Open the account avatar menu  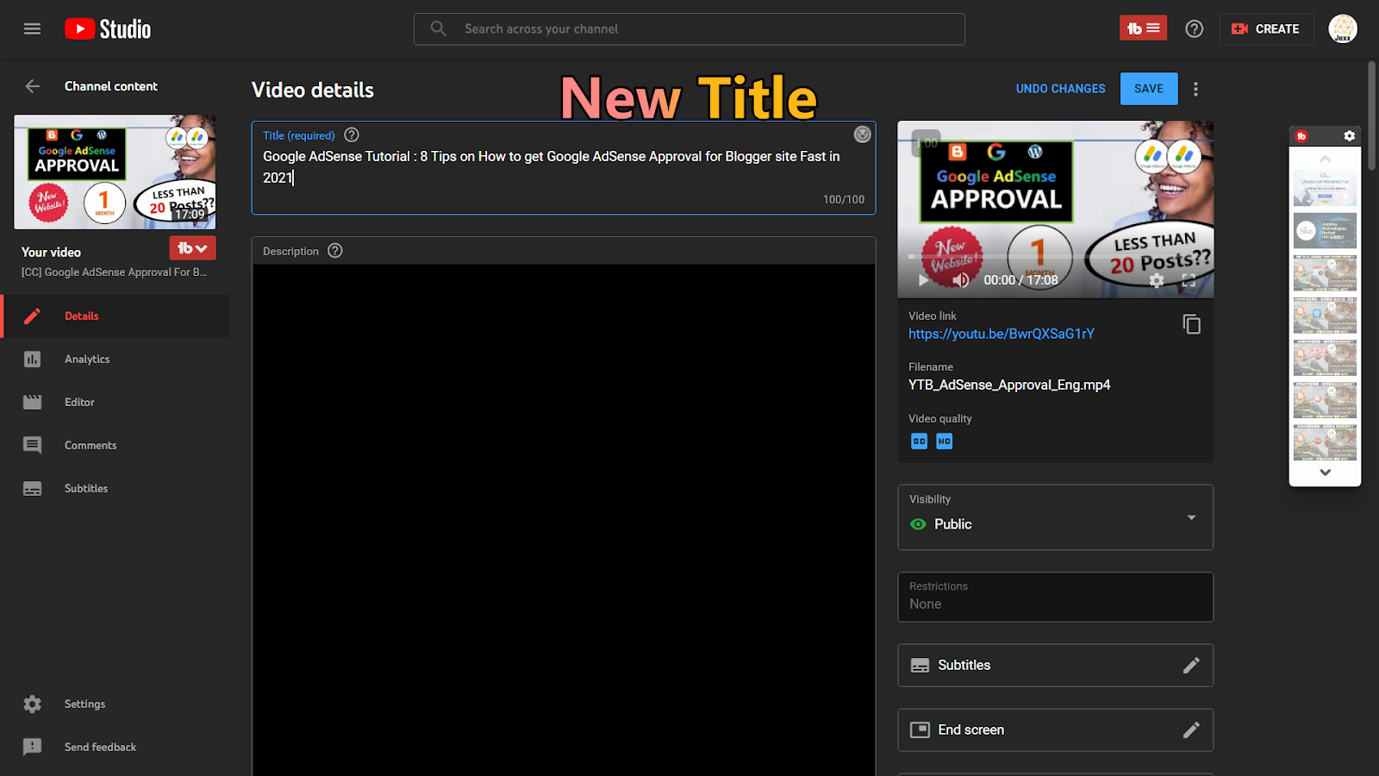pyautogui.click(x=1342, y=28)
